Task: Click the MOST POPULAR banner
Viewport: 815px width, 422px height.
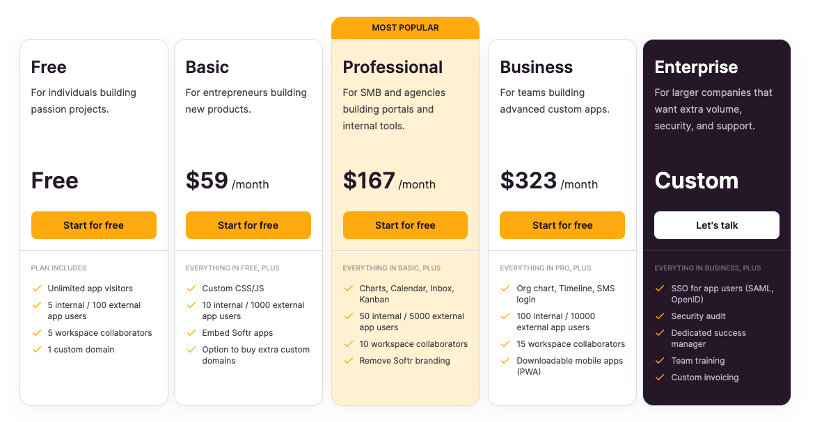Action: click(405, 28)
